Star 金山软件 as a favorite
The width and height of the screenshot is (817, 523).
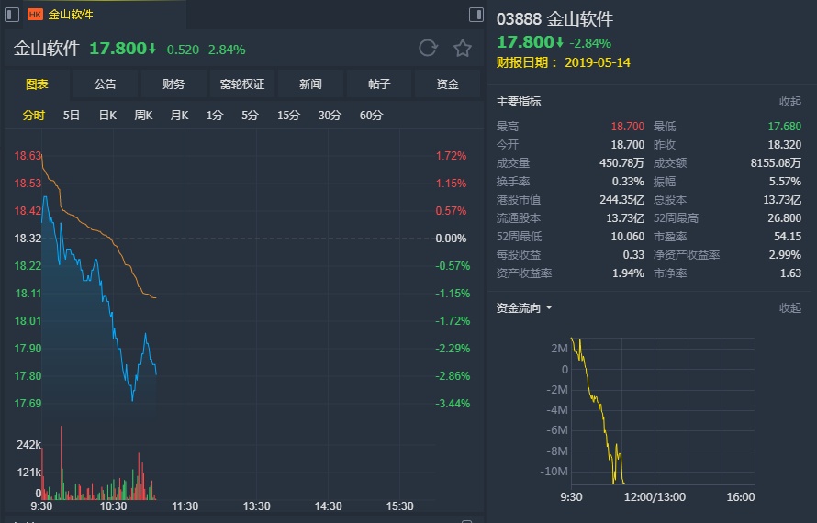(463, 49)
